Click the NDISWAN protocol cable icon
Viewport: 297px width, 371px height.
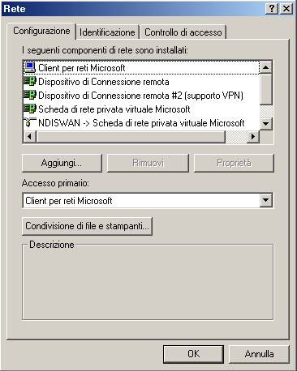pos(30,123)
